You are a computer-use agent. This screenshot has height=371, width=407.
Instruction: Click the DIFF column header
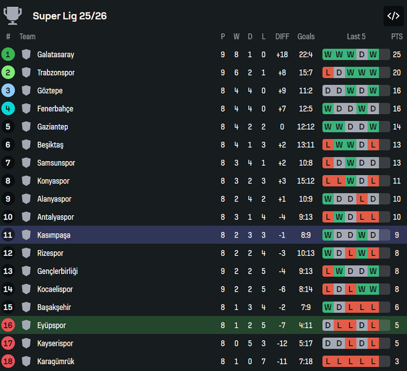click(282, 36)
